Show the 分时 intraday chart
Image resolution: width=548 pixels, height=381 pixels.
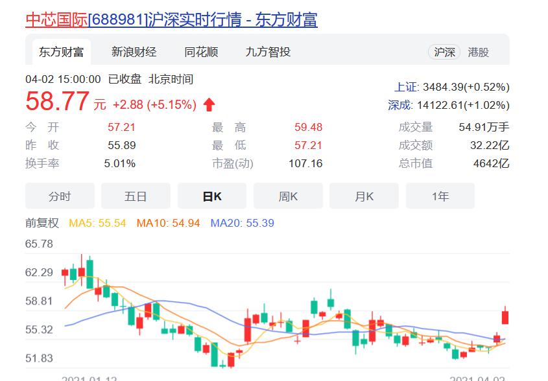click(60, 196)
